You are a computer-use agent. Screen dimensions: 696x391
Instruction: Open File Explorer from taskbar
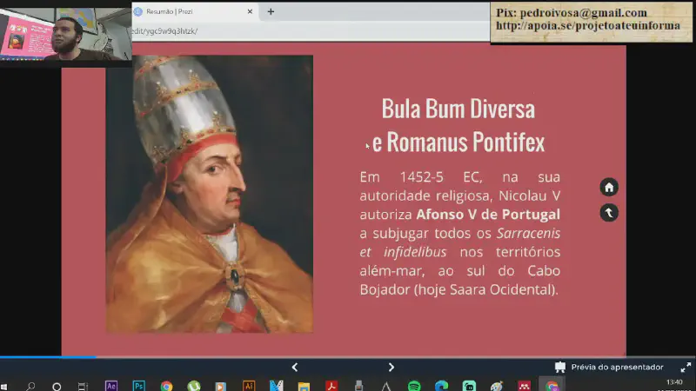click(304, 386)
